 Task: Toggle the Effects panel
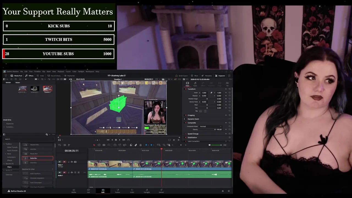[29, 76]
